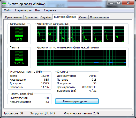
Task: Click the Потоков value 915
Action: tap(94, 80)
